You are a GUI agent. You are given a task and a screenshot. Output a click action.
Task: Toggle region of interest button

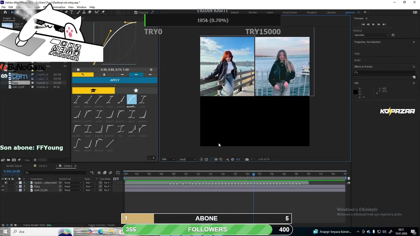(216, 159)
